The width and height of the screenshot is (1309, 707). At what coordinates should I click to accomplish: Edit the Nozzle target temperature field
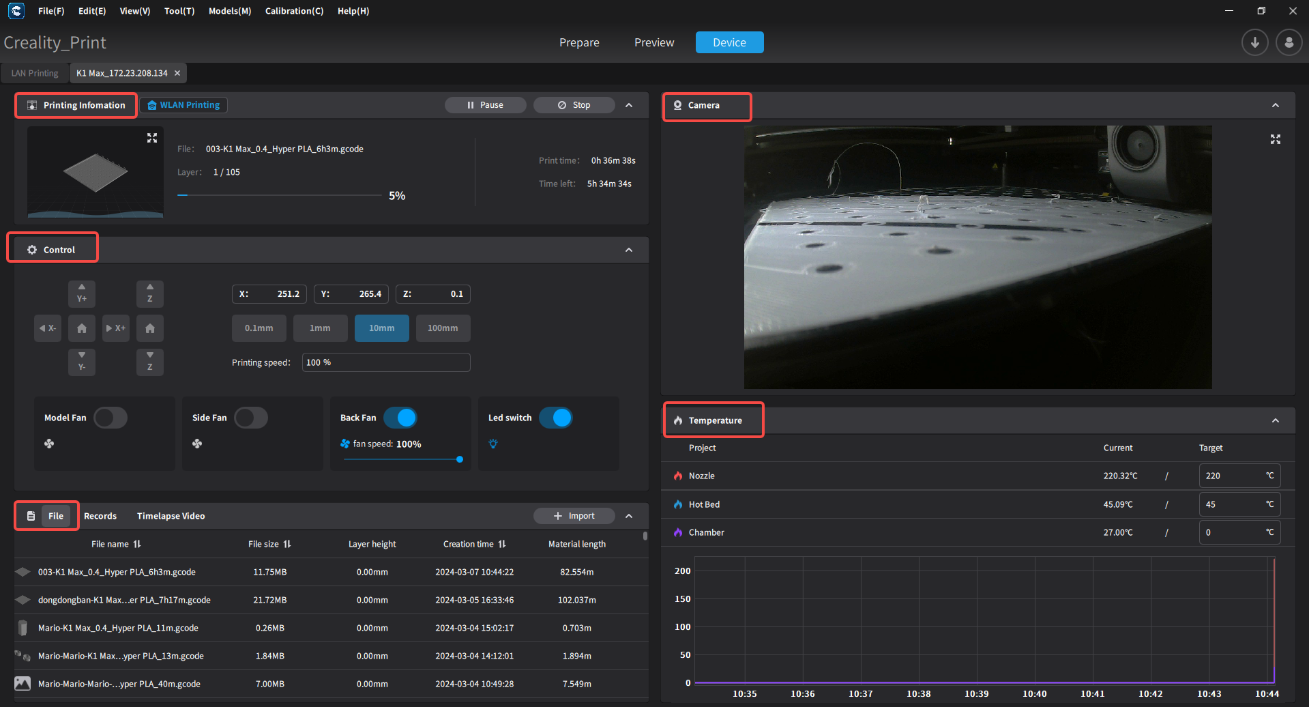point(1239,476)
